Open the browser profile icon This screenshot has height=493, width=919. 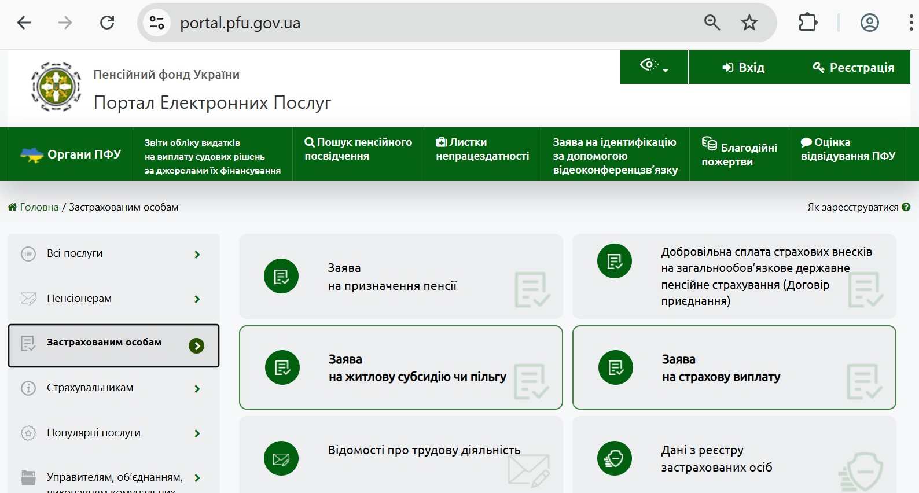869,23
